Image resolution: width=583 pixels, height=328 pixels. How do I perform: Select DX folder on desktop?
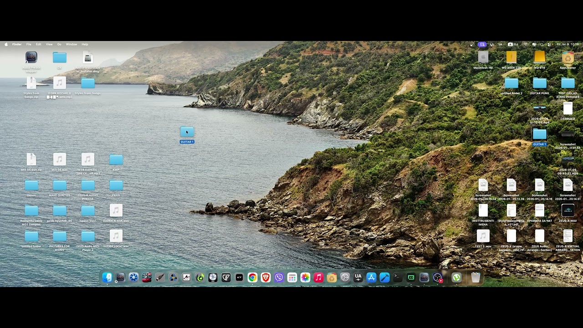(60, 57)
